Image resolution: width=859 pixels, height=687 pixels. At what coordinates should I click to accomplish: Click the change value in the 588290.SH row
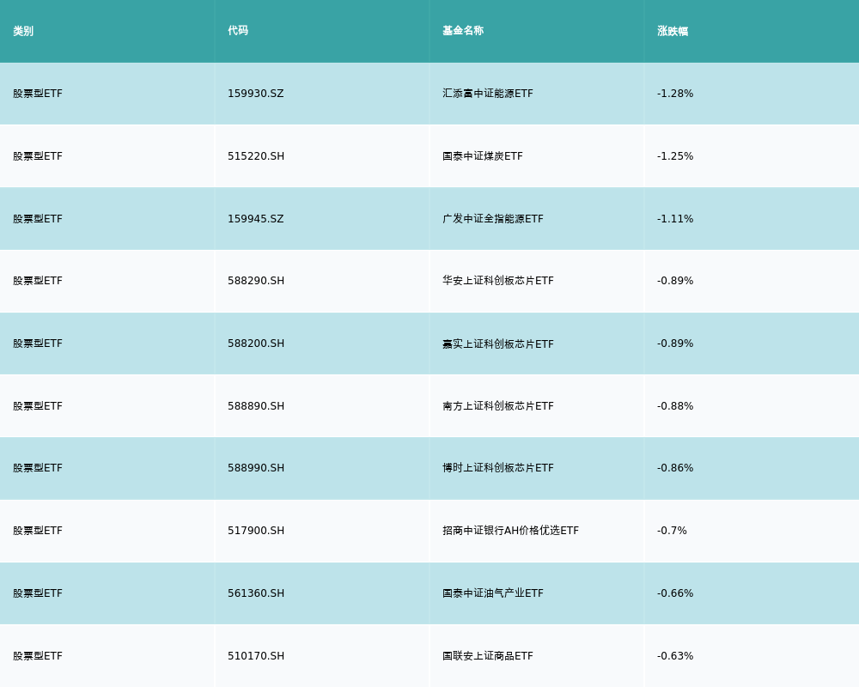pyautogui.click(x=675, y=281)
